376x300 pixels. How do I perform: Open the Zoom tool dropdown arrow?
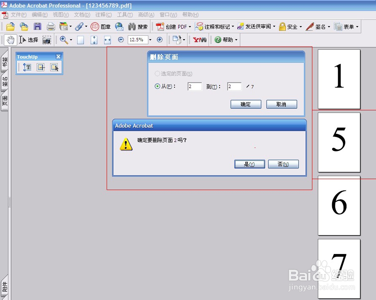71,40
